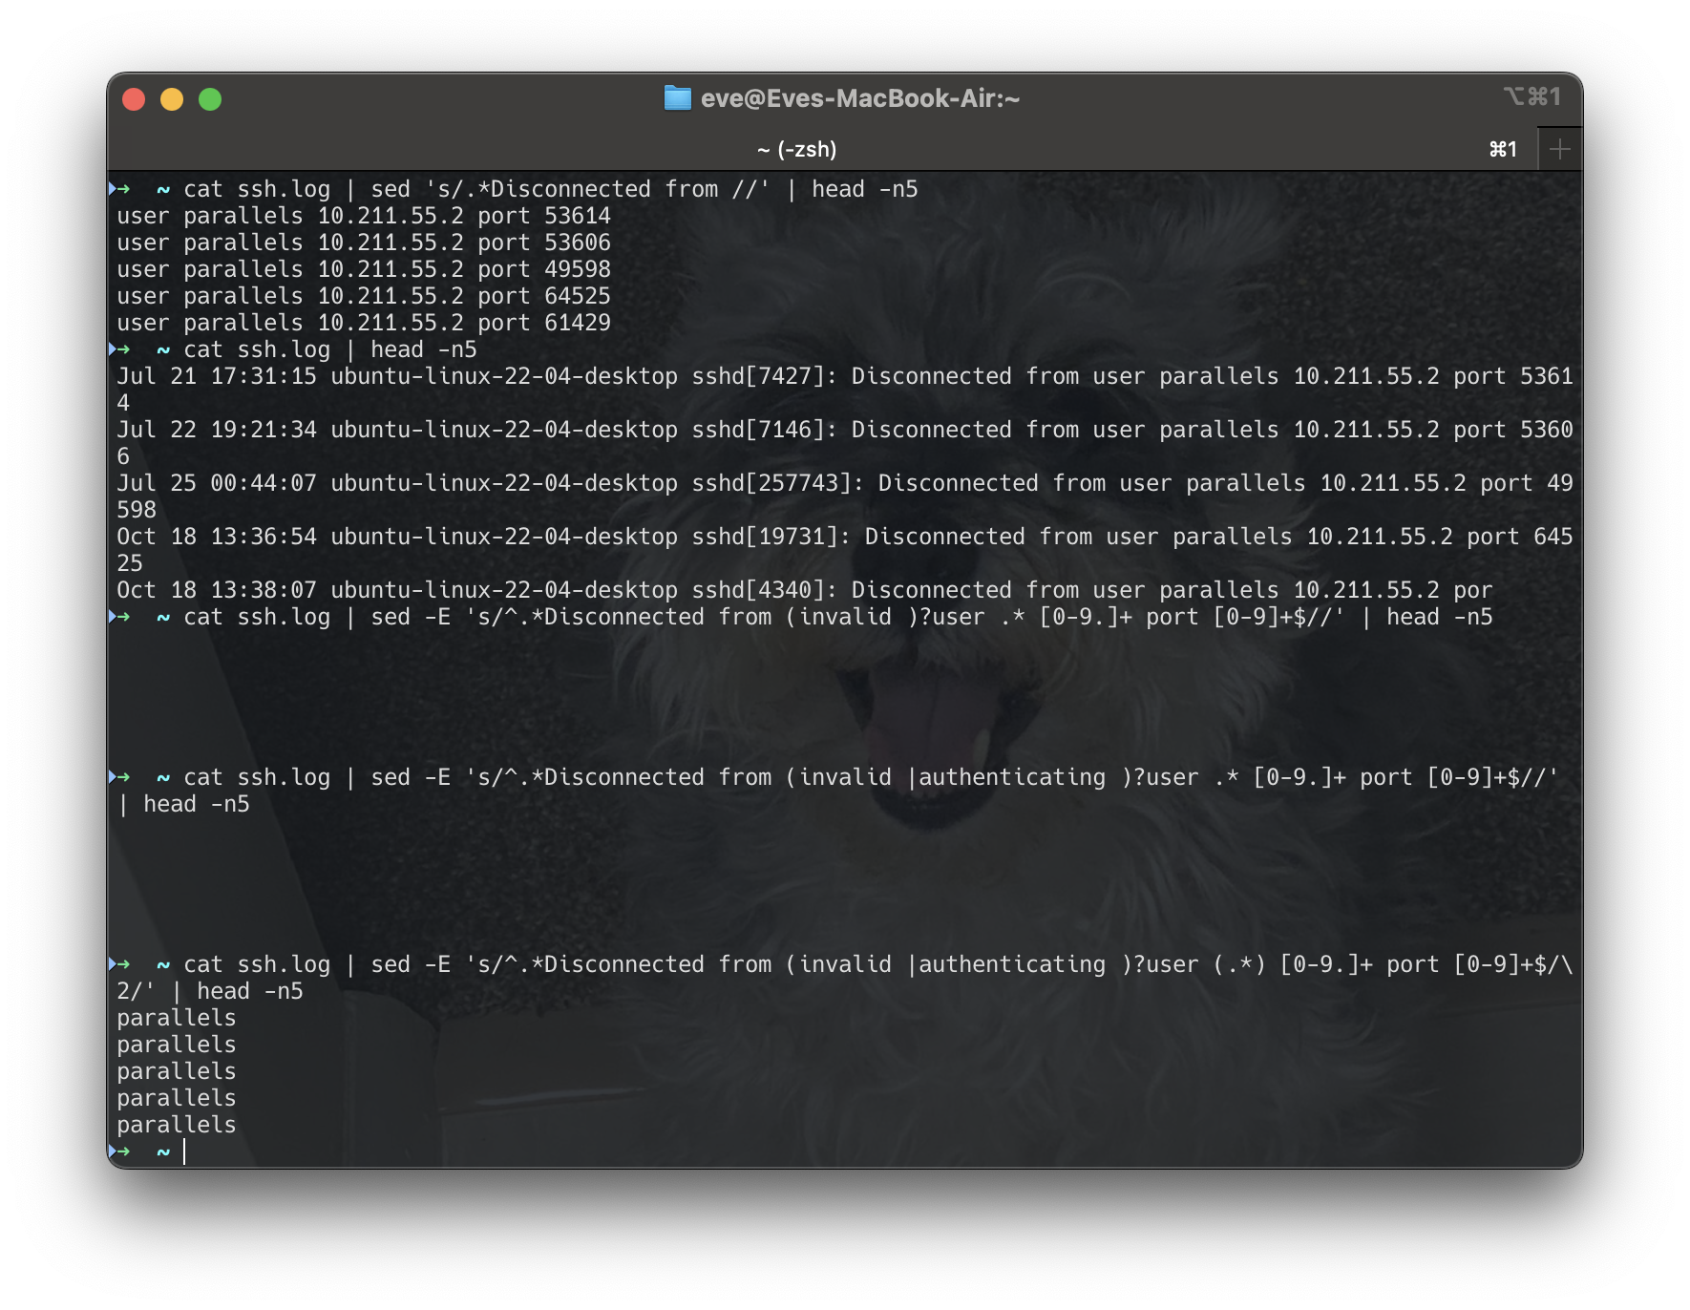Click the ⌘1 badge on the zsh tab
1690x1310 pixels.
point(1504,148)
